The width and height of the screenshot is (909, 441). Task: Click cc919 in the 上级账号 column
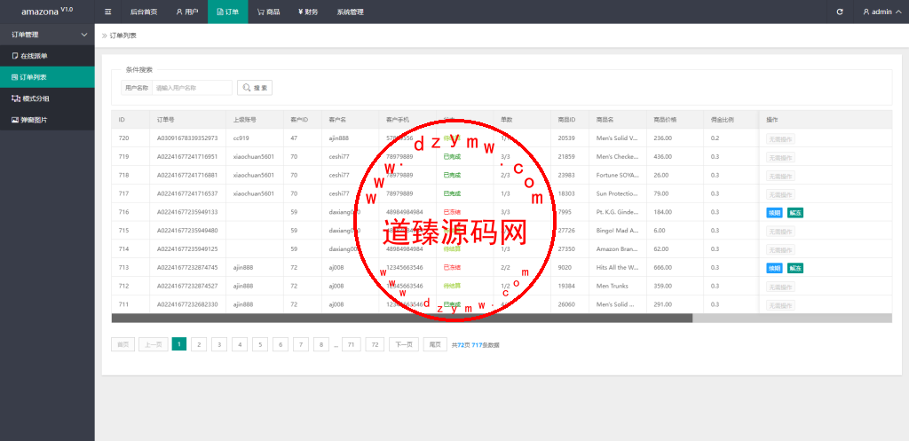tap(241, 138)
